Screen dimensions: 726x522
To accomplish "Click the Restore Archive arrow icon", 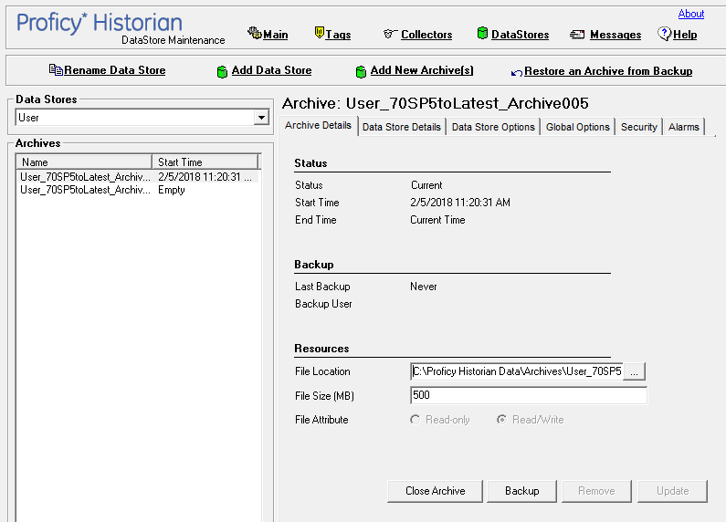I will pos(517,73).
